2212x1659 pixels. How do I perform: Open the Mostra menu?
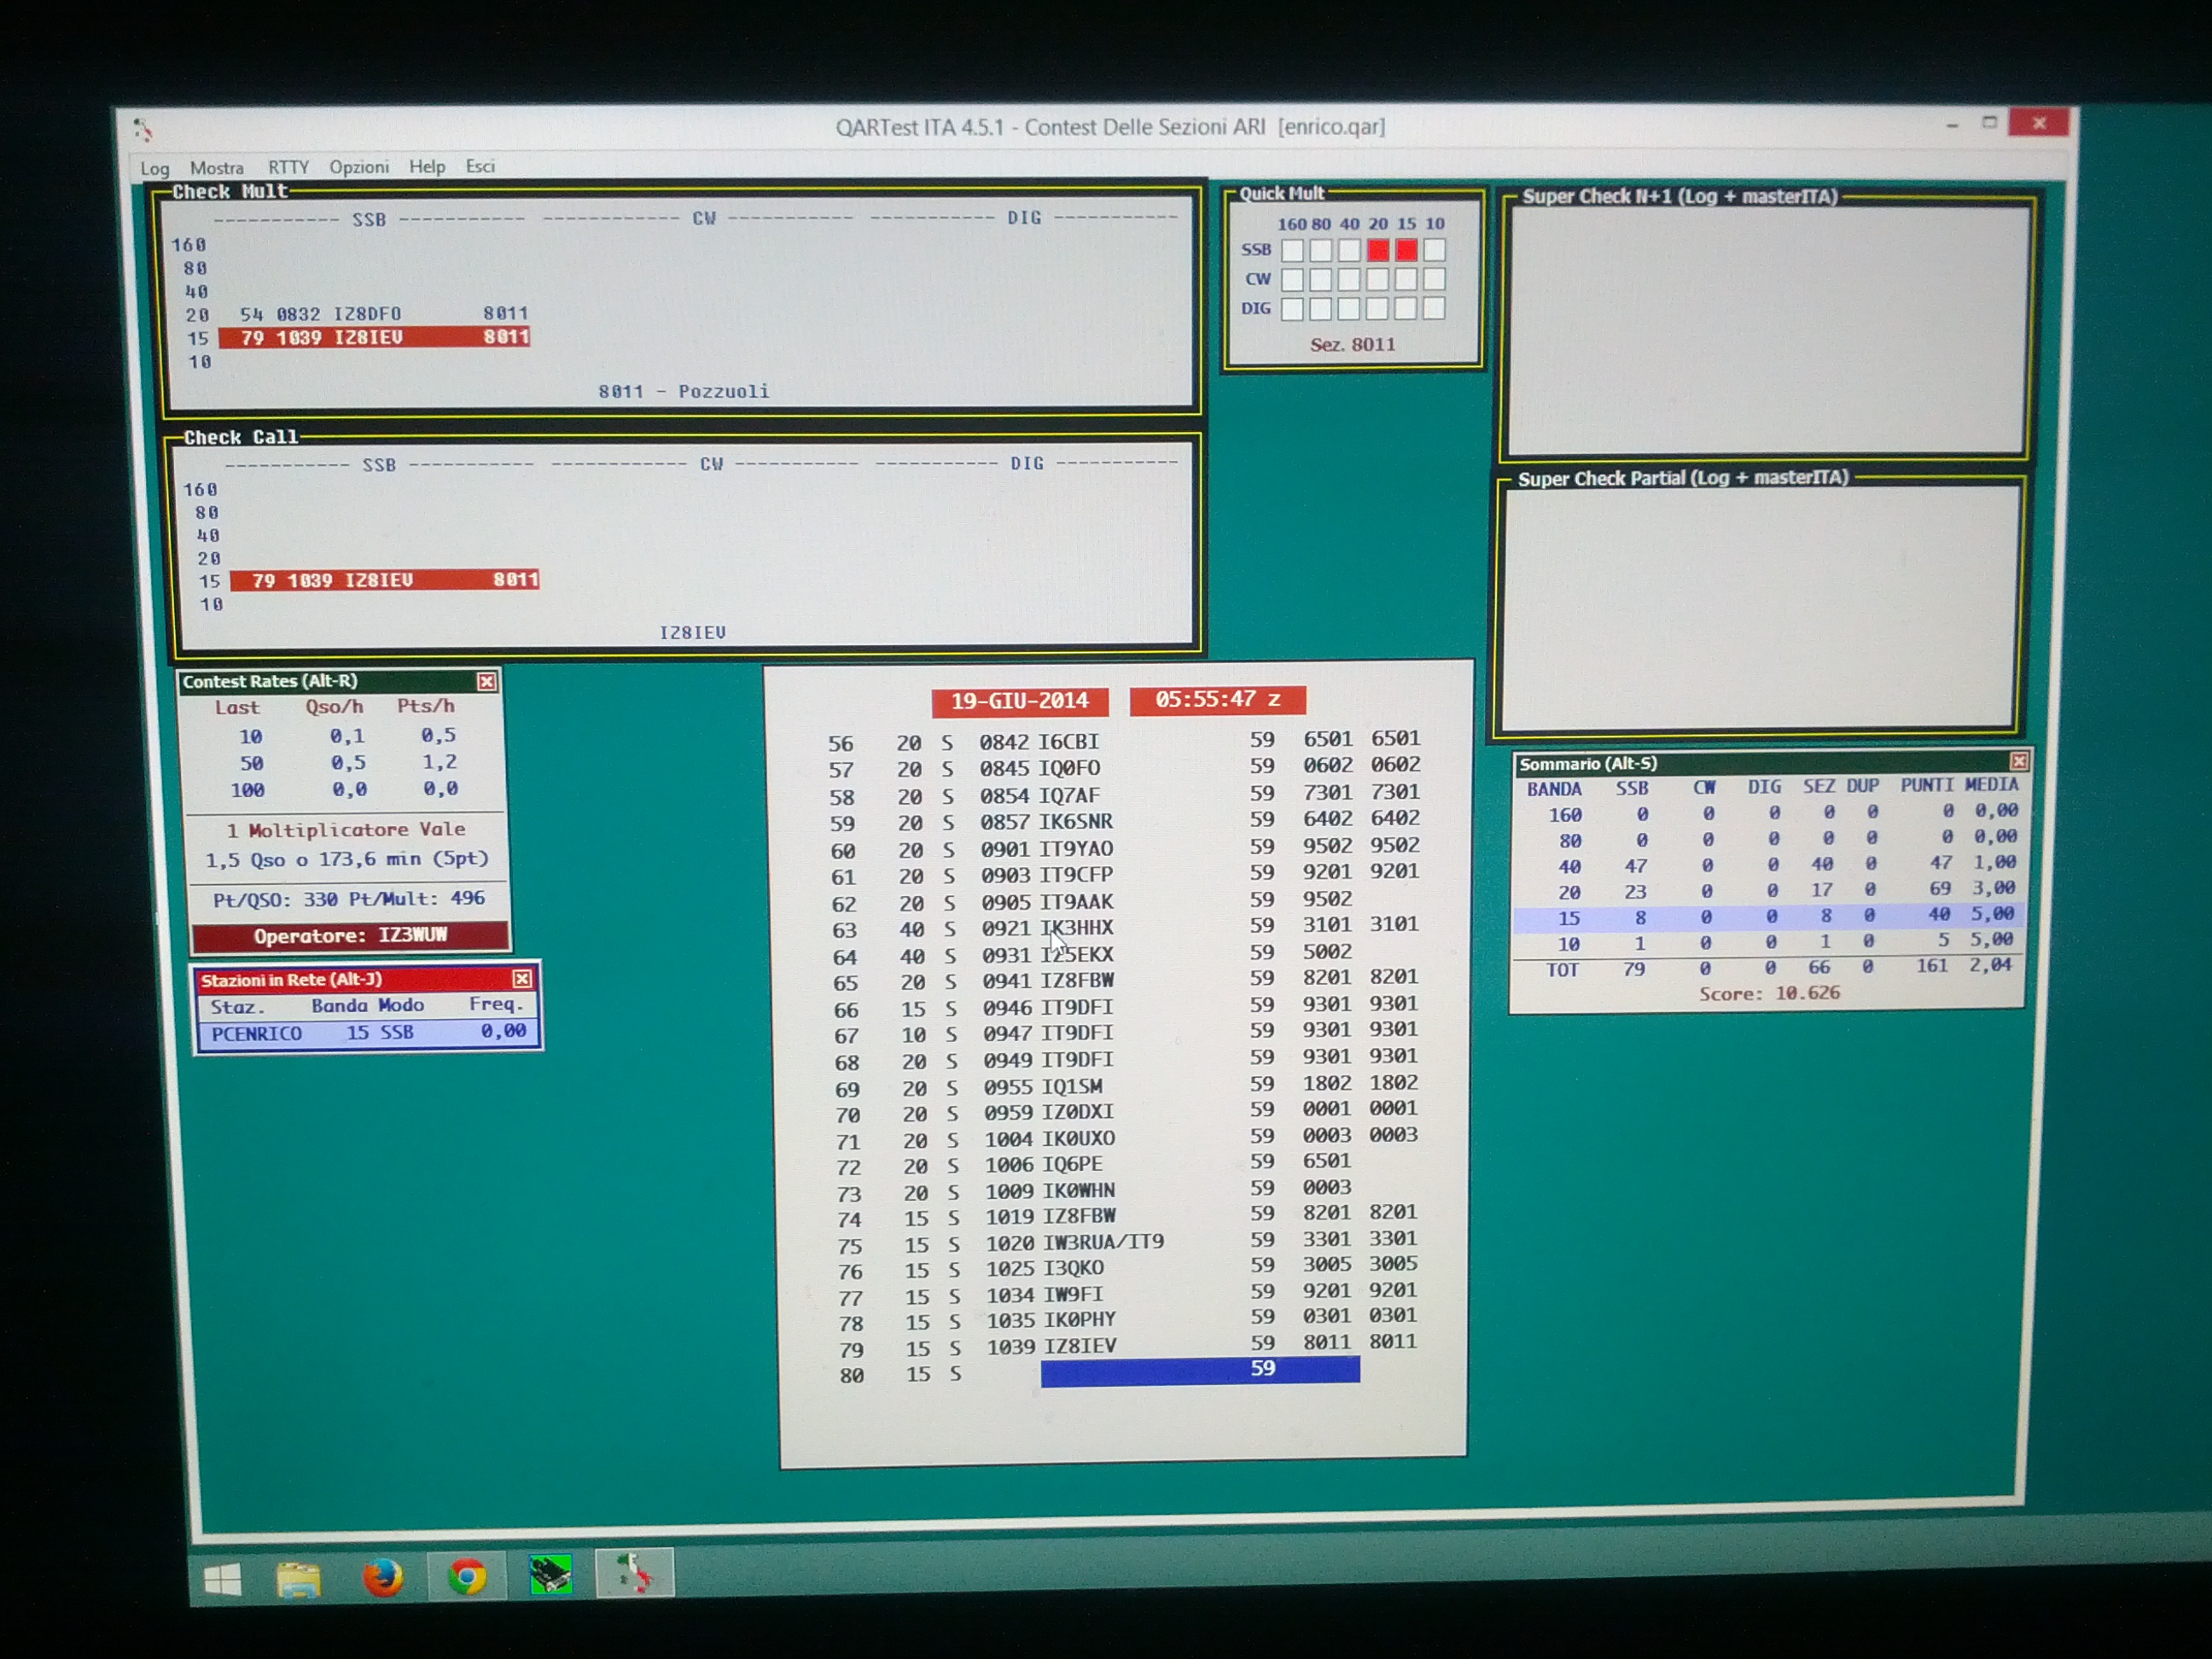pyautogui.click(x=217, y=168)
